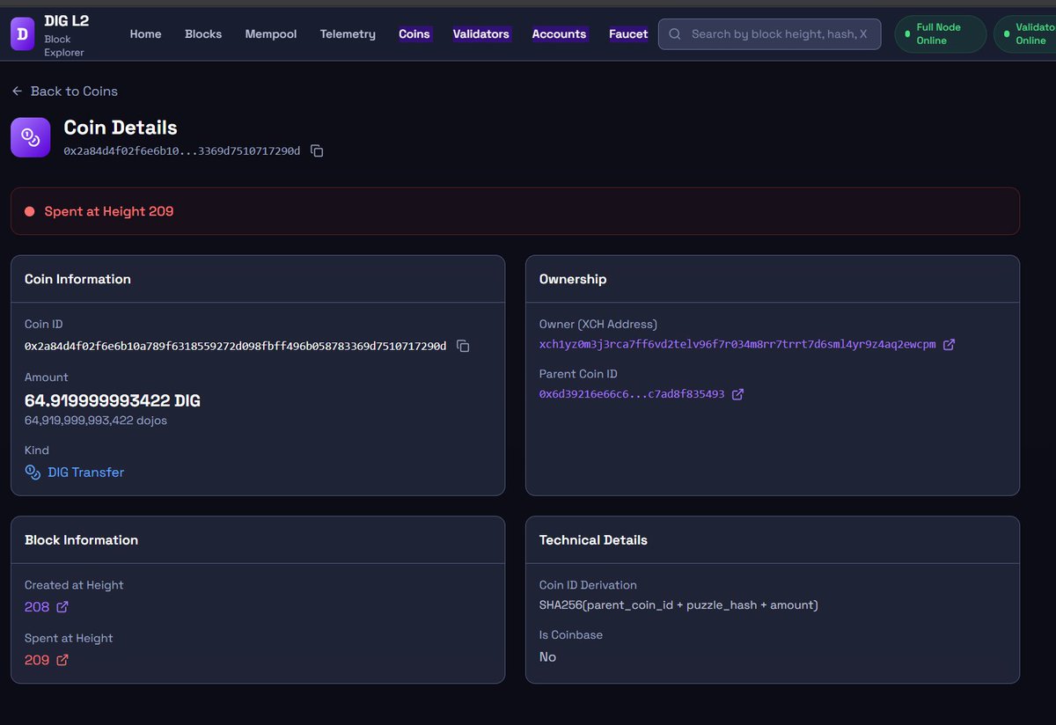
Task: Go to the Blocks page
Action: click(203, 34)
